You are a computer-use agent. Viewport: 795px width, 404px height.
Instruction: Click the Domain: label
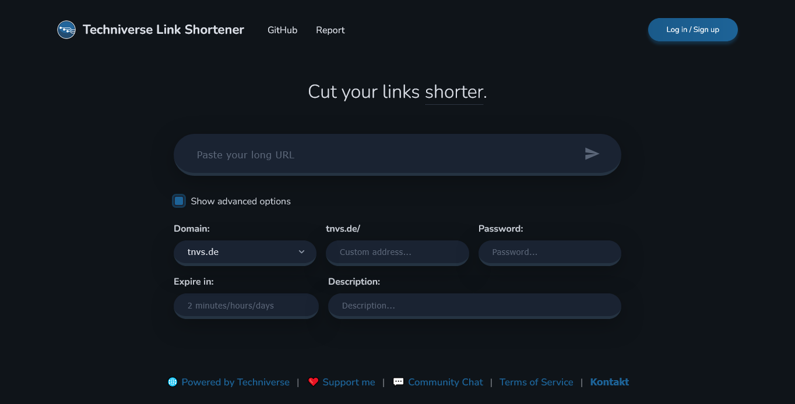[x=192, y=229]
